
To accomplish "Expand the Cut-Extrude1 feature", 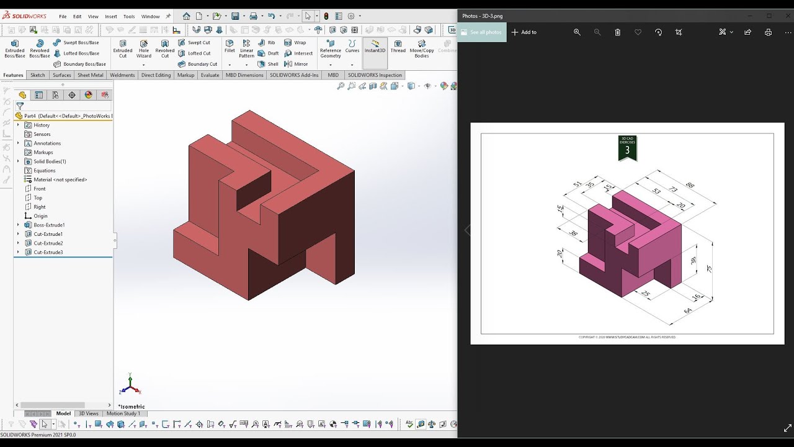I will coord(18,234).
